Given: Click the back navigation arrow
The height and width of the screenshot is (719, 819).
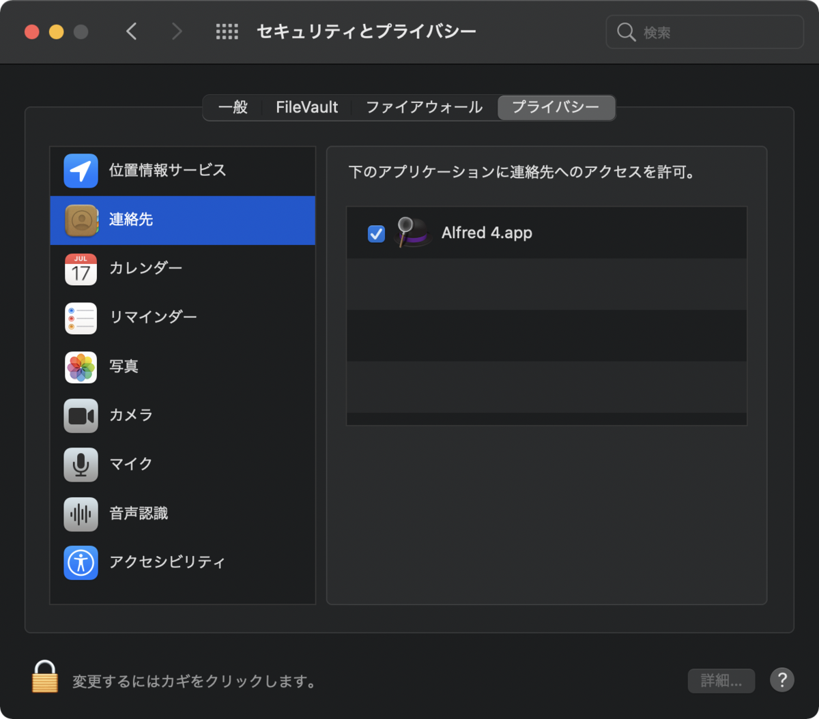Looking at the screenshot, I should pos(132,31).
